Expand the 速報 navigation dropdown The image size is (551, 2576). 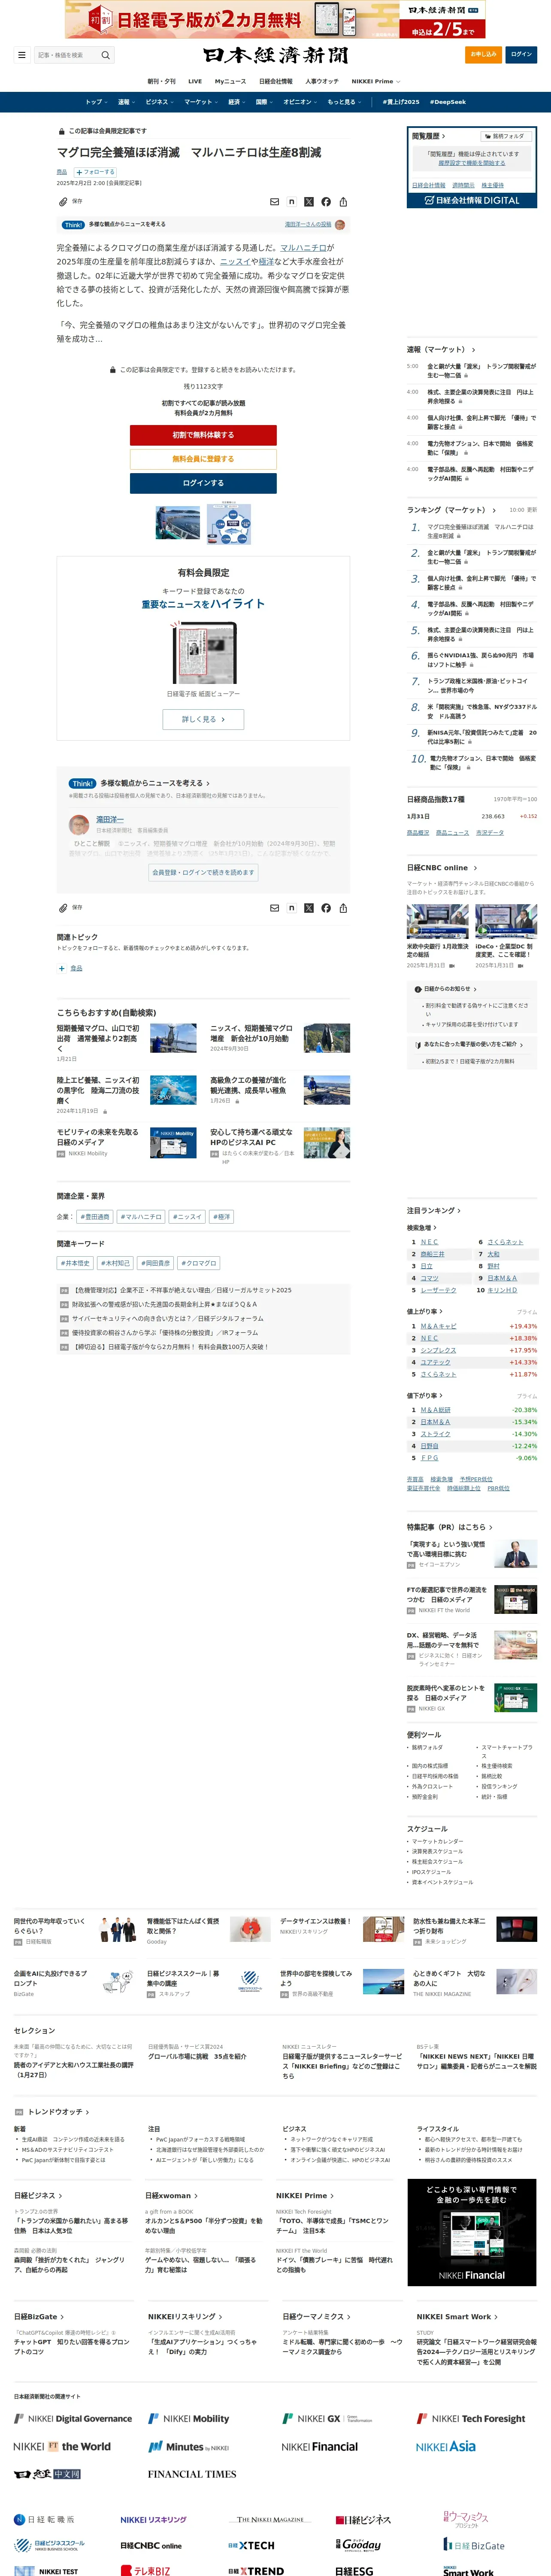pyautogui.click(x=126, y=102)
